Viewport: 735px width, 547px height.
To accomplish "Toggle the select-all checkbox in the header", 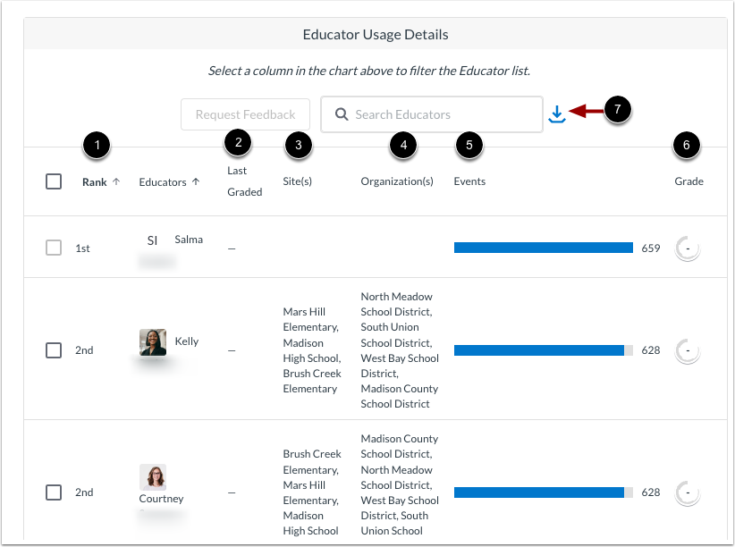I will [54, 181].
